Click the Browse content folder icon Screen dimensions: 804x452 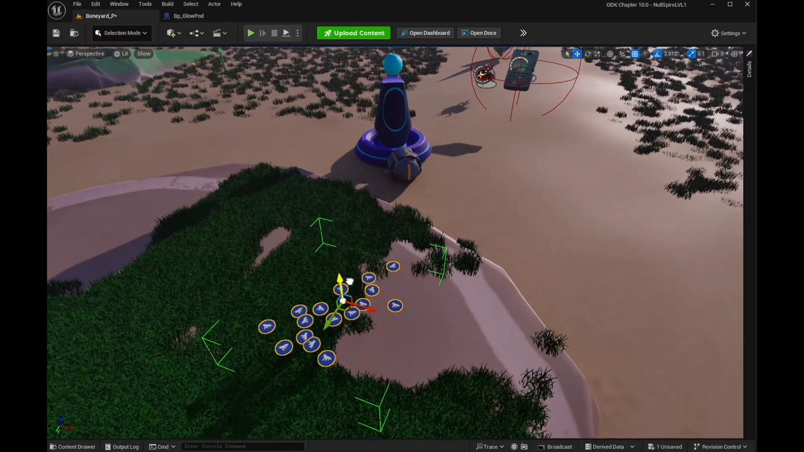pos(74,33)
